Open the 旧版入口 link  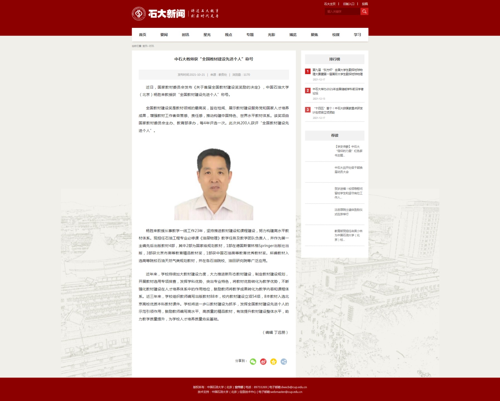coord(348,4)
